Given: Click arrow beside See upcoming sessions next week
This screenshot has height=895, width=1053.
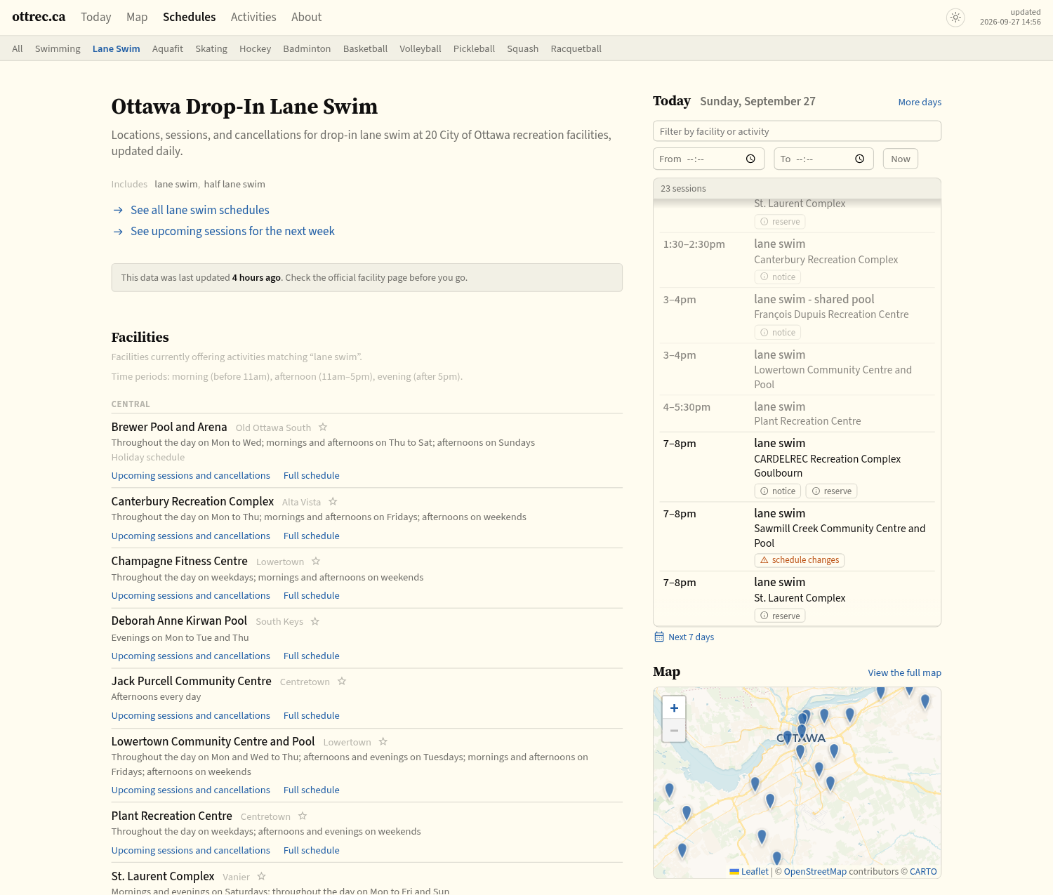Looking at the screenshot, I should (x=118, y=231).
